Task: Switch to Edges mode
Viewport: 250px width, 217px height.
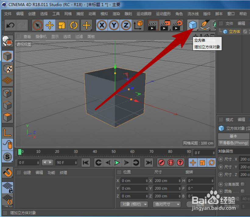Action: 7,105
